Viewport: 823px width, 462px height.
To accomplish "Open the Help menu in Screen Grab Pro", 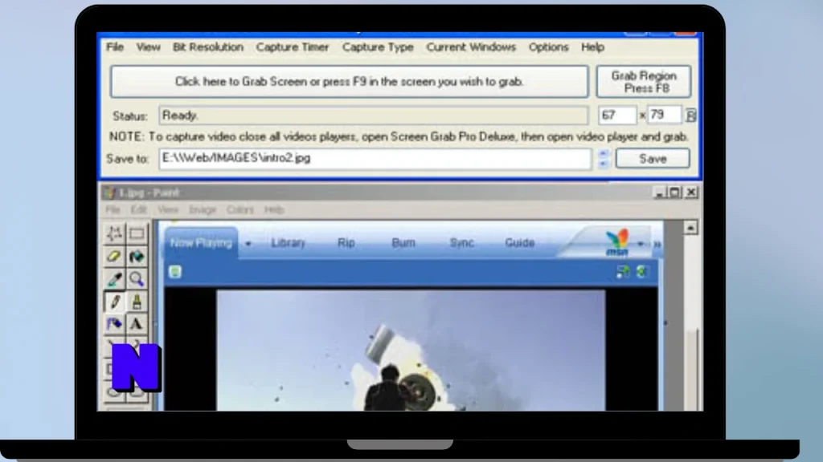I will [592, 47].
